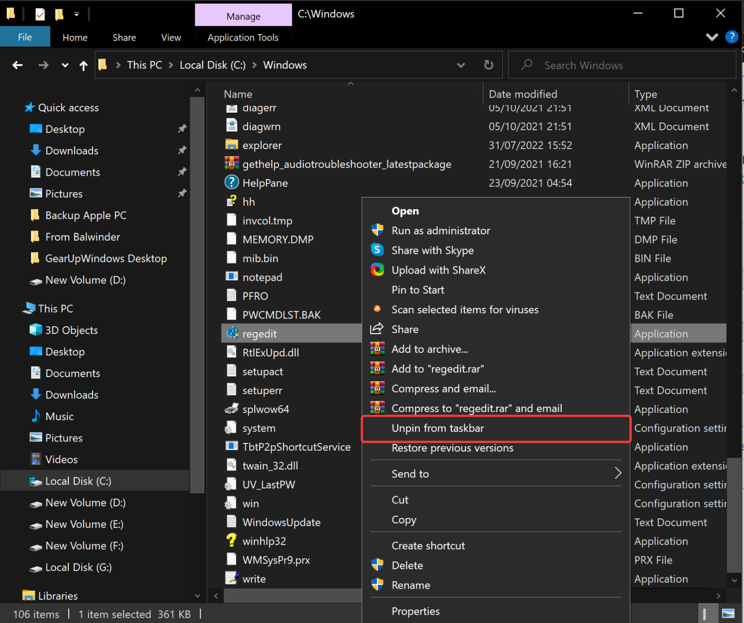This screenshot has width=744, height=623.
Task: Click the shield icon beside Run as administrator
Action: click(x=377, y=230)
